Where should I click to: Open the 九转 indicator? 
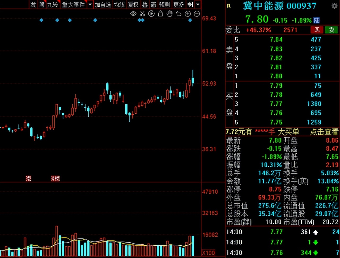53,5
